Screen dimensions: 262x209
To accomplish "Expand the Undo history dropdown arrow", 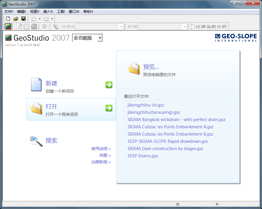I will 40,19.
